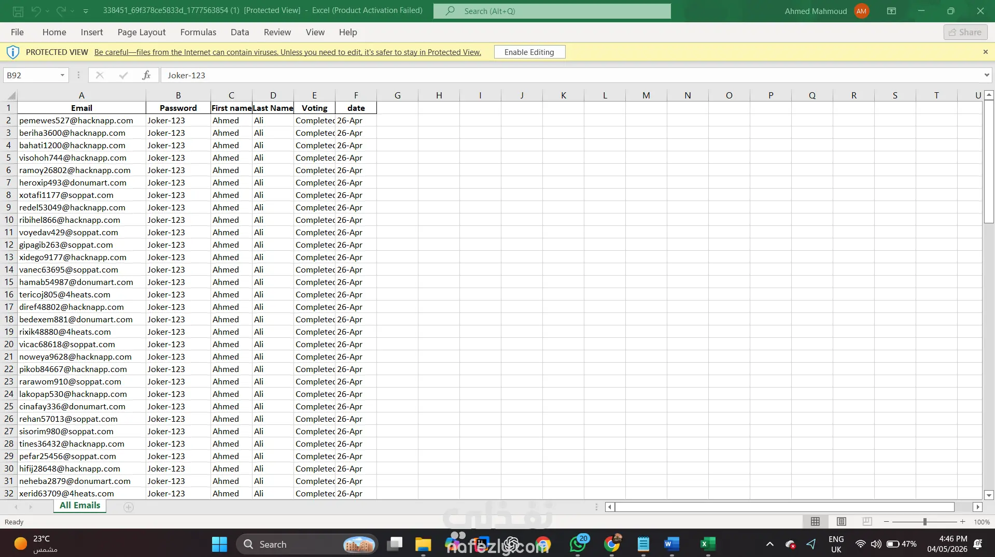Image resolution: width=995 pixels, height=557 pixels.
Task: Click the horizontal scrollbar right arrow
Action: click(x=977, y=507)
